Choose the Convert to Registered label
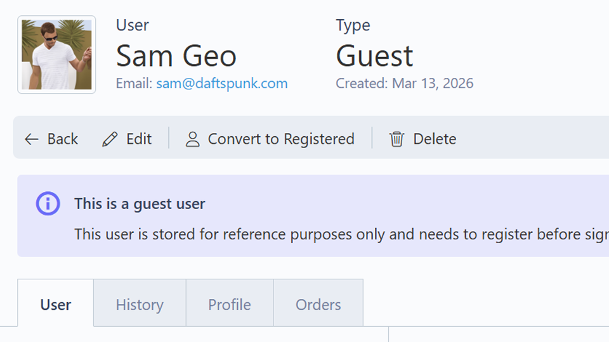Image resolution: width=609 pixels, height=342 pixels. click(x=281, y=139)
